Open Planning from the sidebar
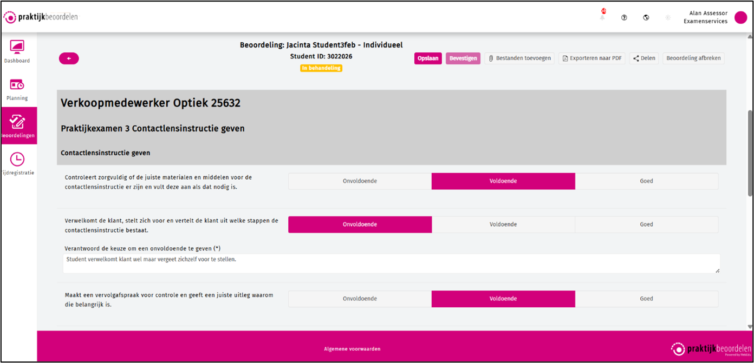754x363 pixels. (x=17, y=89)
